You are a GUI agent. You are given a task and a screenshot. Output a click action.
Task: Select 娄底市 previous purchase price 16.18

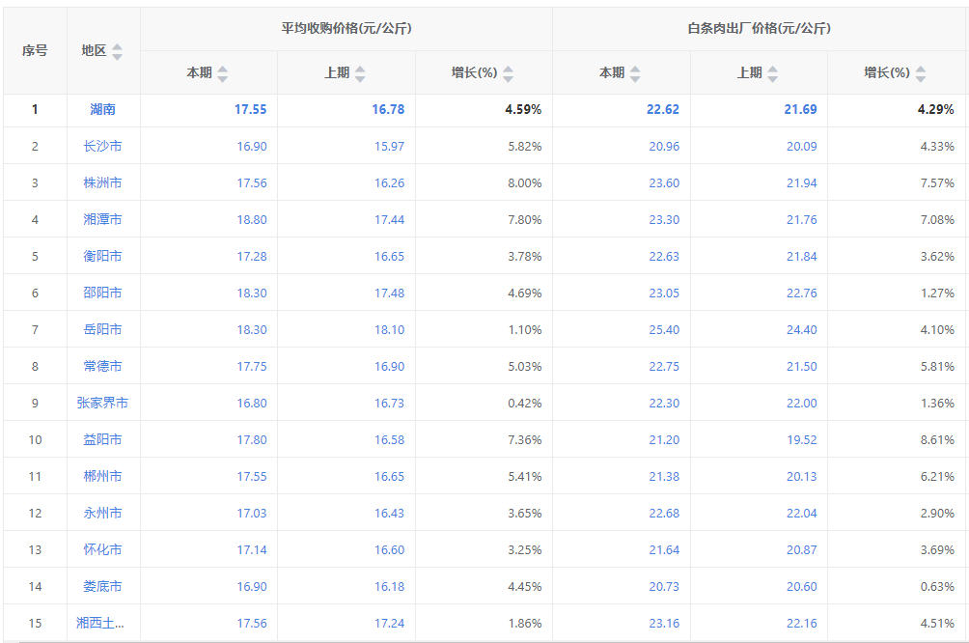click(x=389, y=587)
